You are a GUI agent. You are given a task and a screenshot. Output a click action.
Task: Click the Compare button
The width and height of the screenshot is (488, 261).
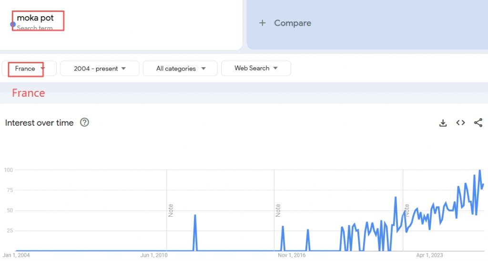(292, 23)
